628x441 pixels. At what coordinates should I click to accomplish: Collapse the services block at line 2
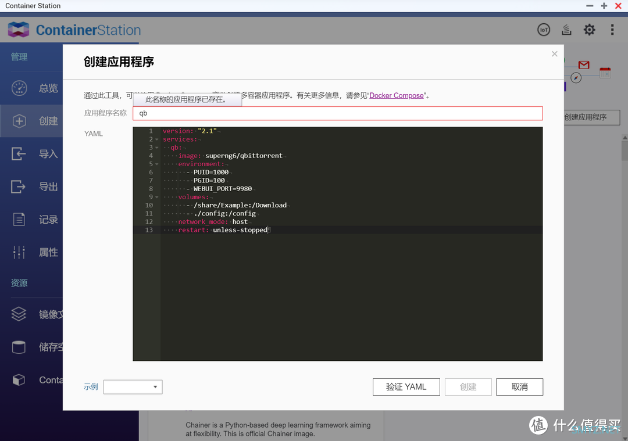click(156, 139)
